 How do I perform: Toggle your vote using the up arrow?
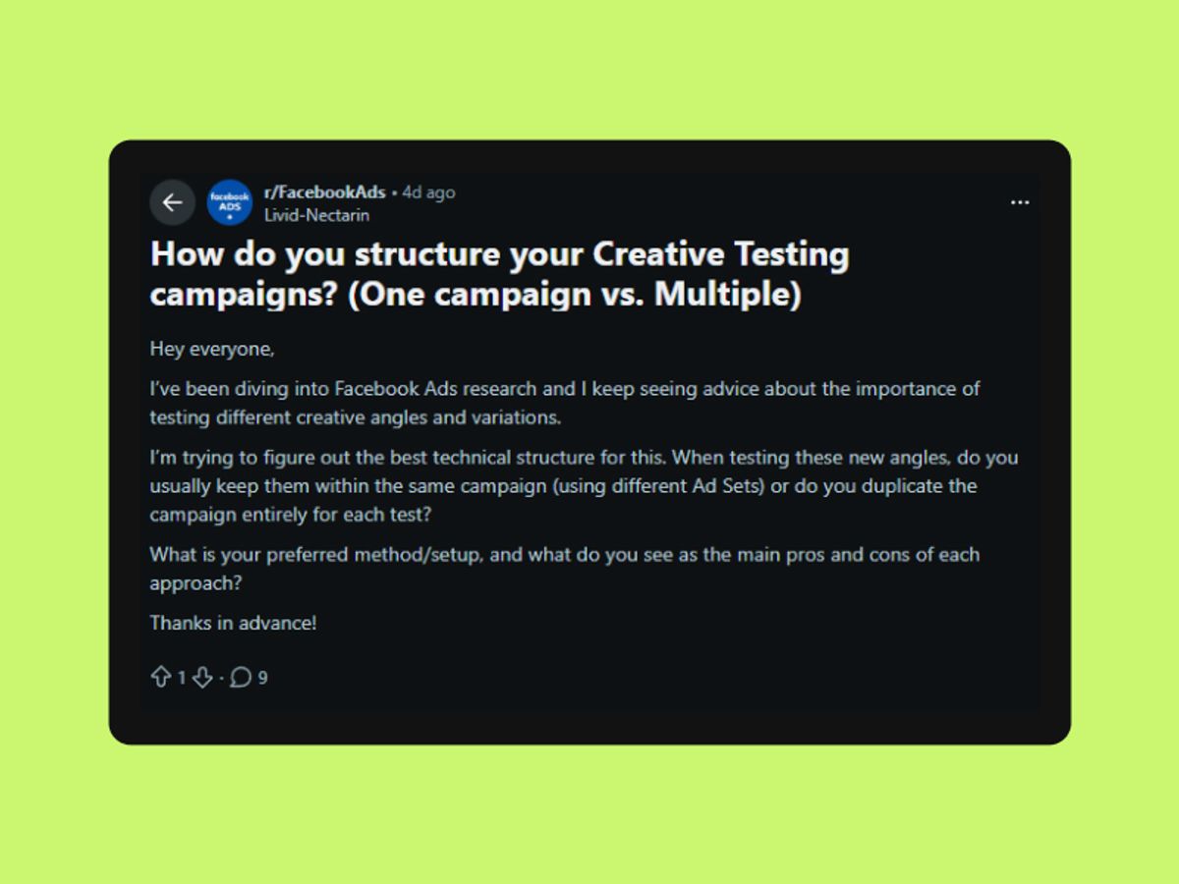(x=162, y=677)
